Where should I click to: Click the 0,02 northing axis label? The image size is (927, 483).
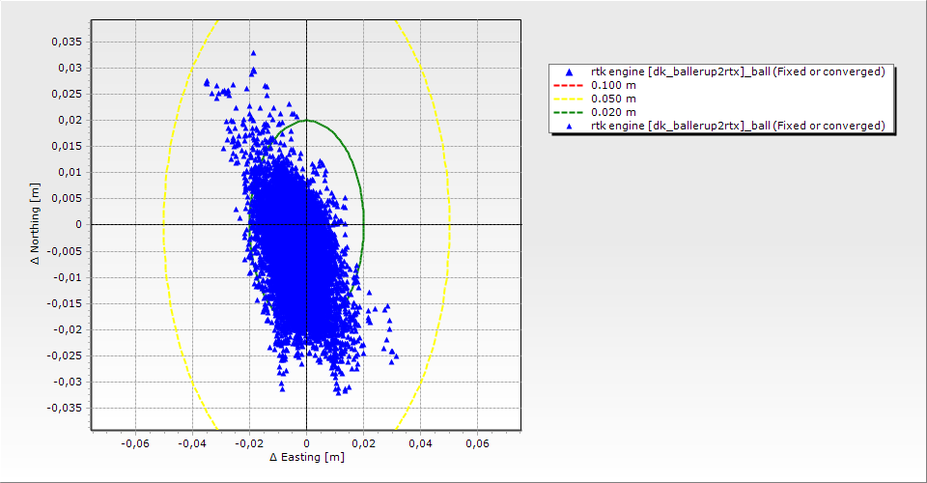[70, 120]
